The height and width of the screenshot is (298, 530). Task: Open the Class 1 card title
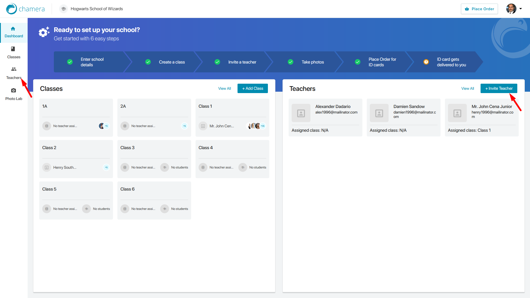[x=205, y=106]
